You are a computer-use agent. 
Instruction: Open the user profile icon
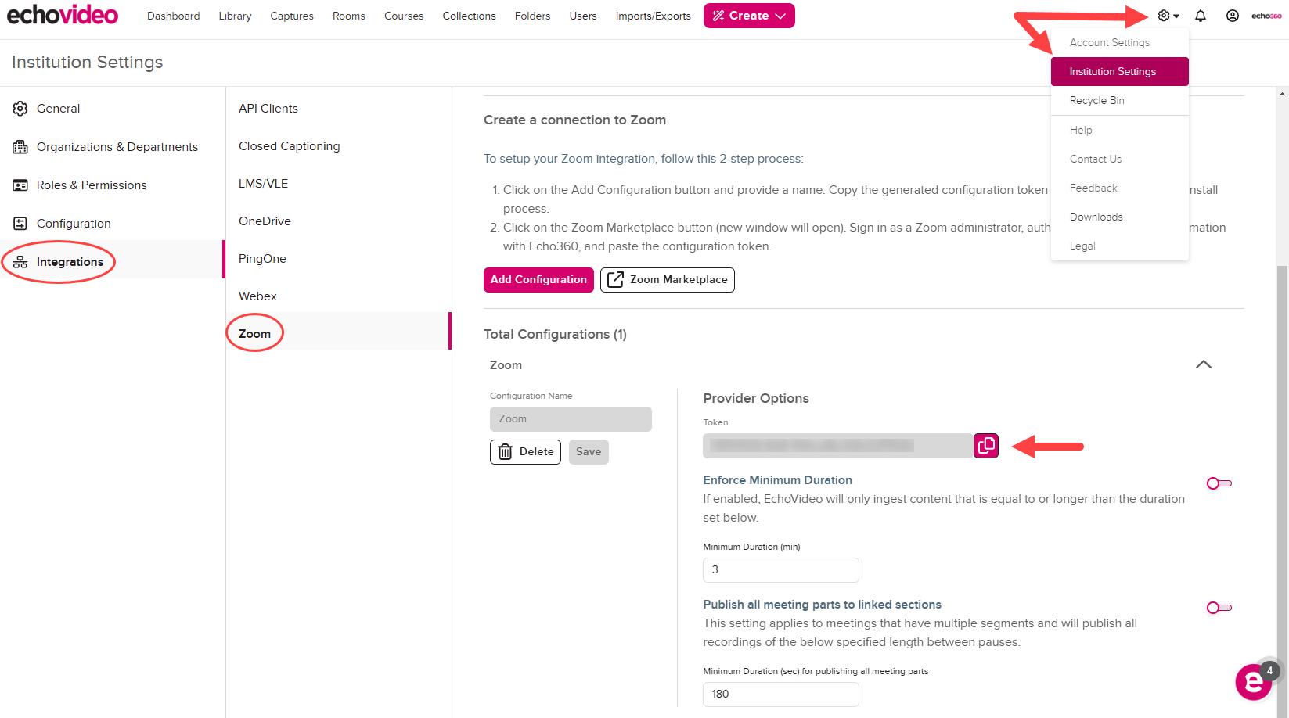point(1233,16)
